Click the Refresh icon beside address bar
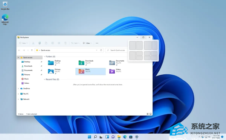This screenshot has width=226, height=140. pyautogui.click(x=101, y=50)
